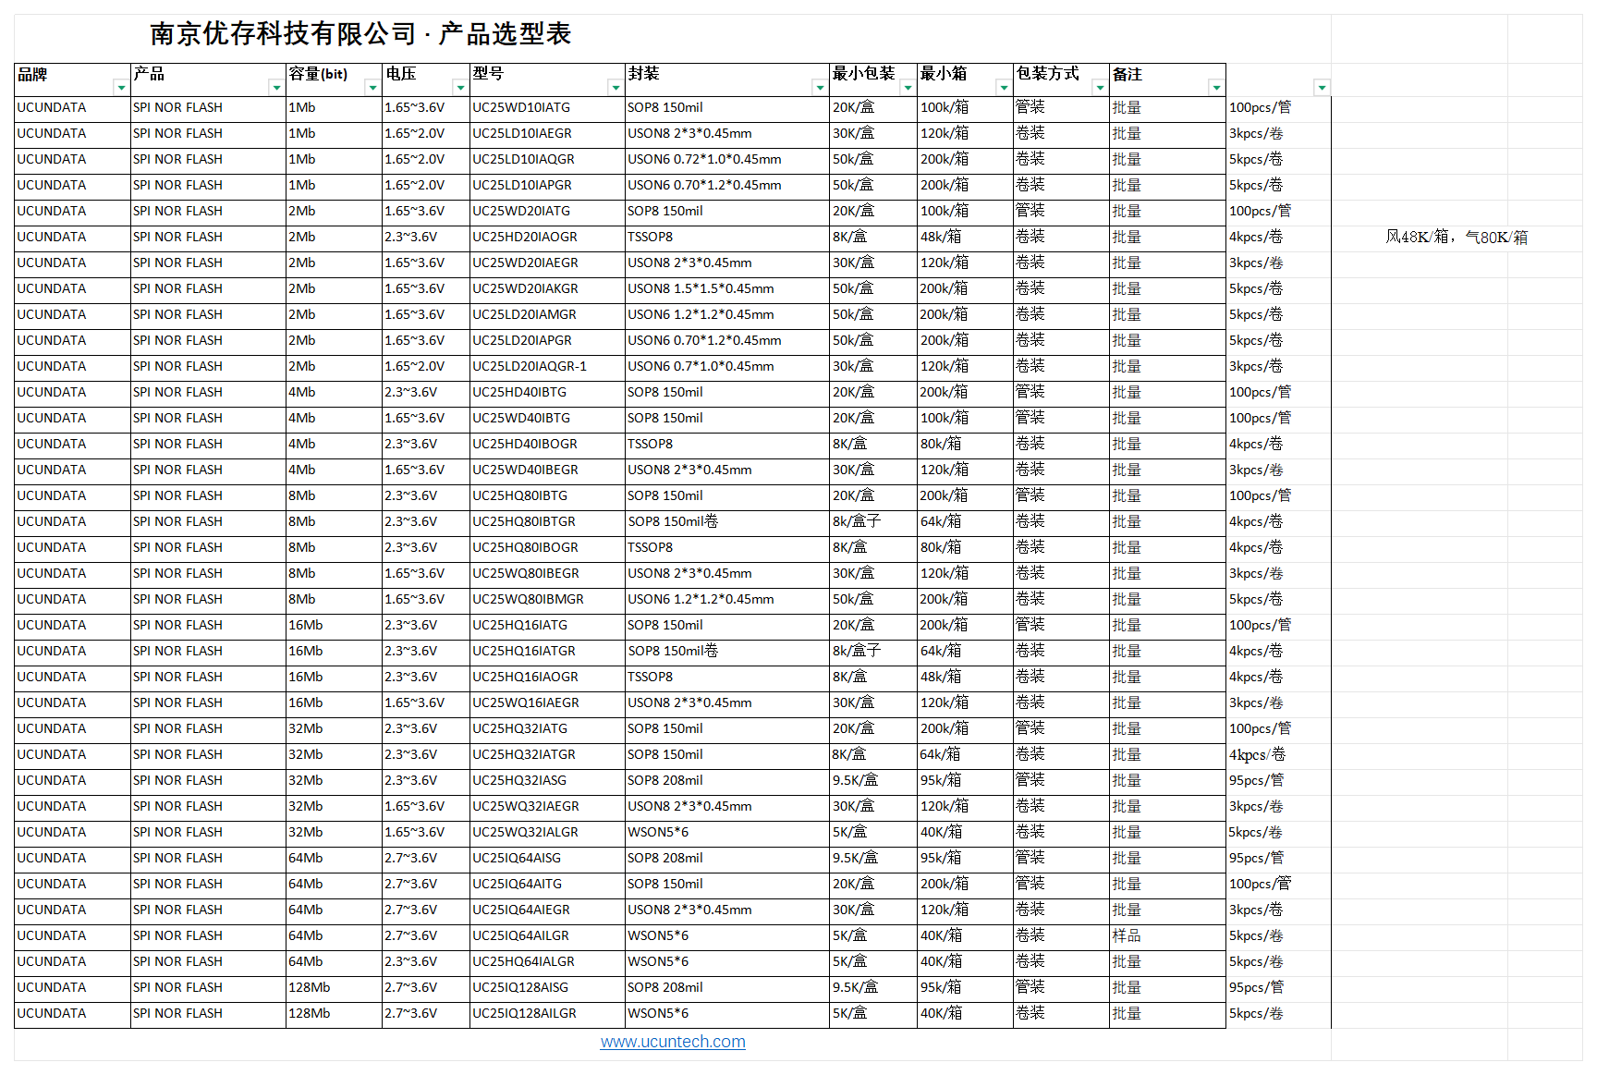1597x1075 pixels.
Task: Open the www.ucuntech.com hyperlink
Action: (x=673, y=1042)
